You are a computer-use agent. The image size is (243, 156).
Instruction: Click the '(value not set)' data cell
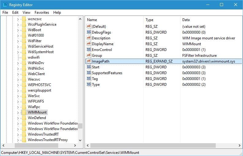point(194,27)
